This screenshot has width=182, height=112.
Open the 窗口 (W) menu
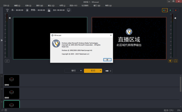pos(97,5)
